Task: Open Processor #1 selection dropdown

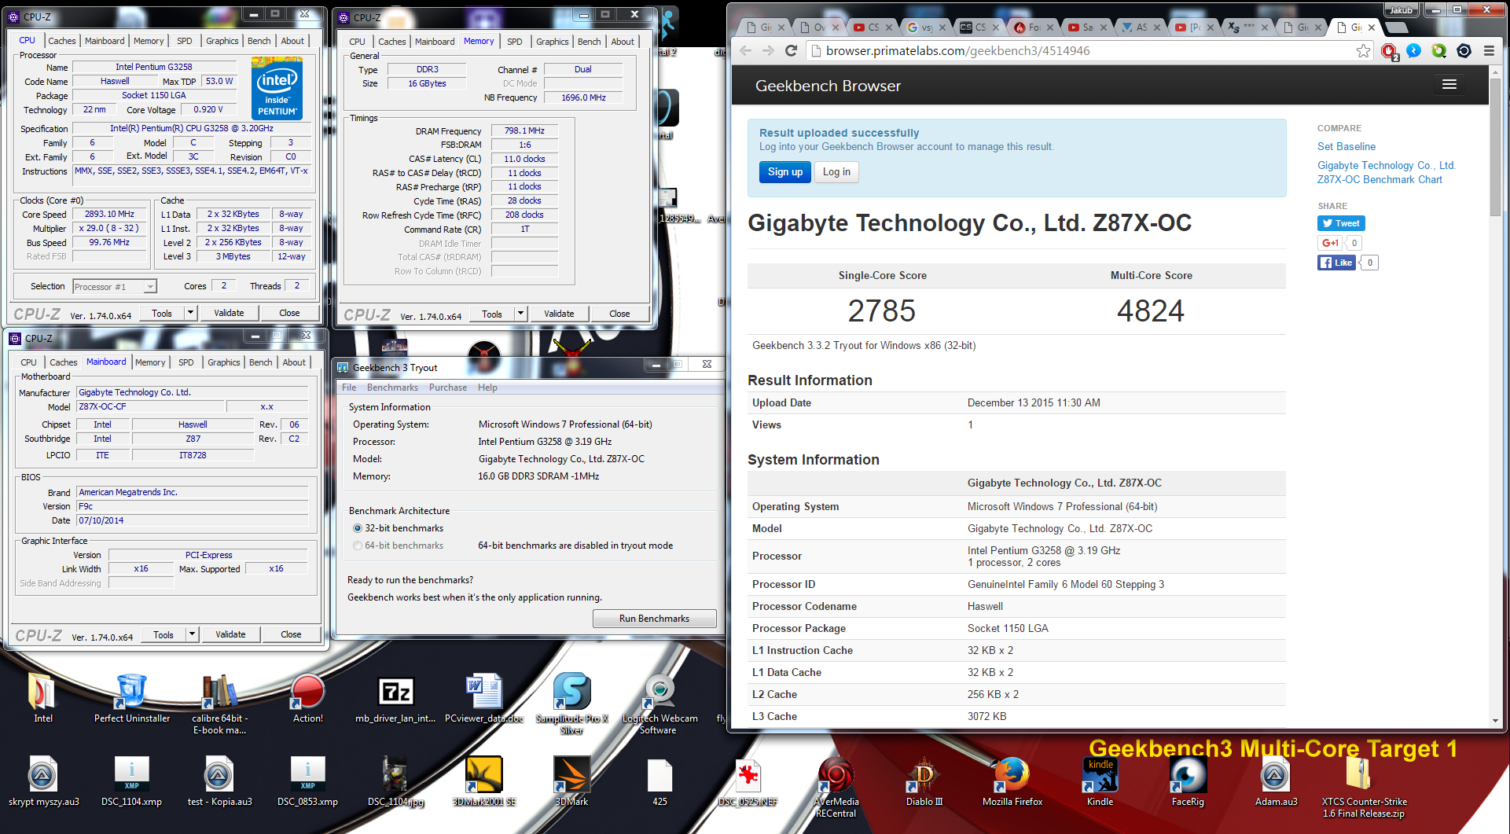Action: tap(115, 287)
